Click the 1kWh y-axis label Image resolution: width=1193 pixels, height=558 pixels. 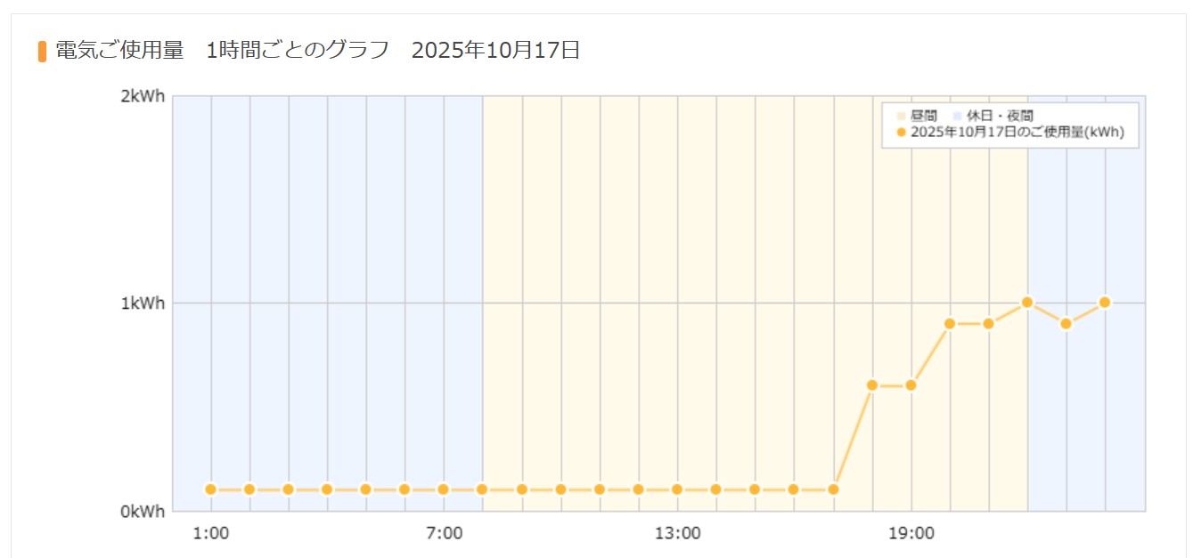point(143,303)
